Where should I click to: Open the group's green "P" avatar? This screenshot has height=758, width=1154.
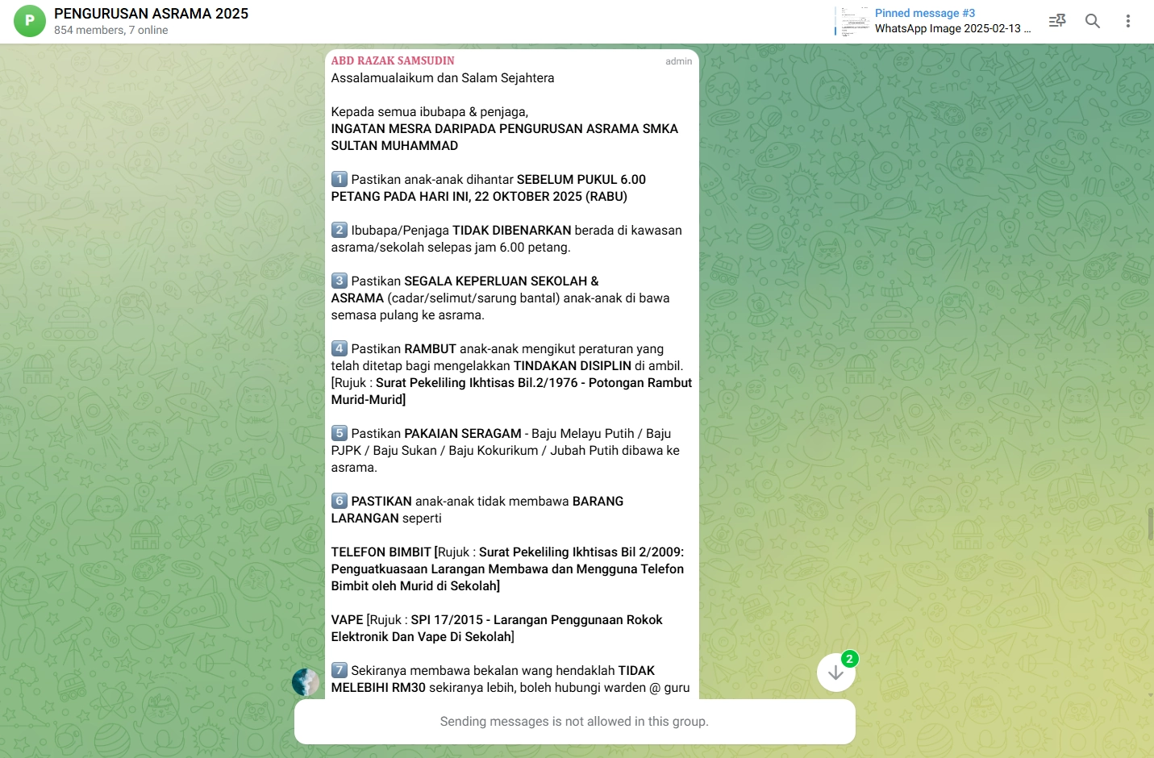point(30,21)
